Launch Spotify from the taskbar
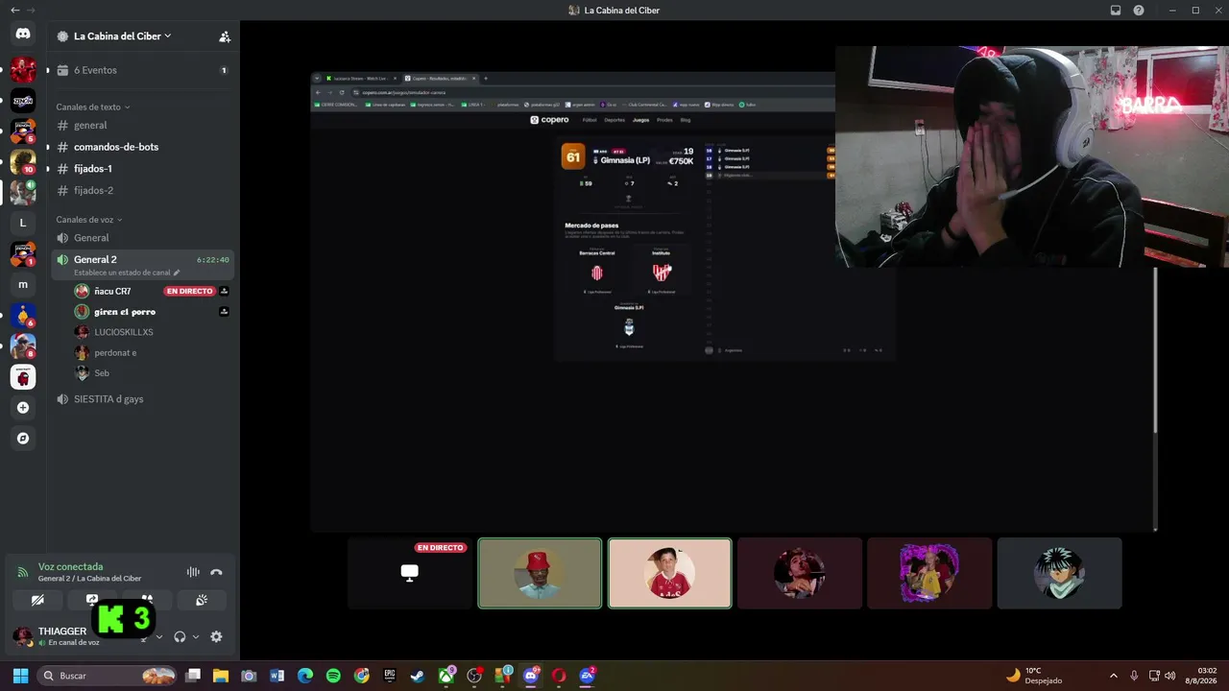The width and height of the screenshot is (1229, 691). [333, 676]
